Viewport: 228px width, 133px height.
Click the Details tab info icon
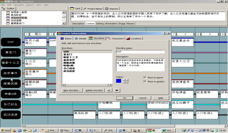76,39
